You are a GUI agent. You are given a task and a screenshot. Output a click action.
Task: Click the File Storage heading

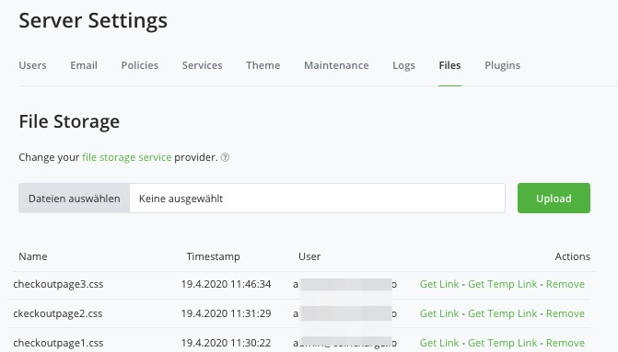[69, 121]
